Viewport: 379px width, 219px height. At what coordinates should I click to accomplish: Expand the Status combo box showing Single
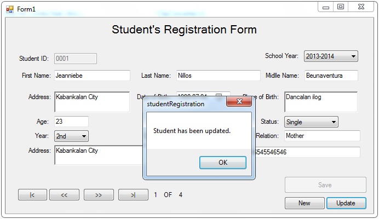(x=311, y=122)
